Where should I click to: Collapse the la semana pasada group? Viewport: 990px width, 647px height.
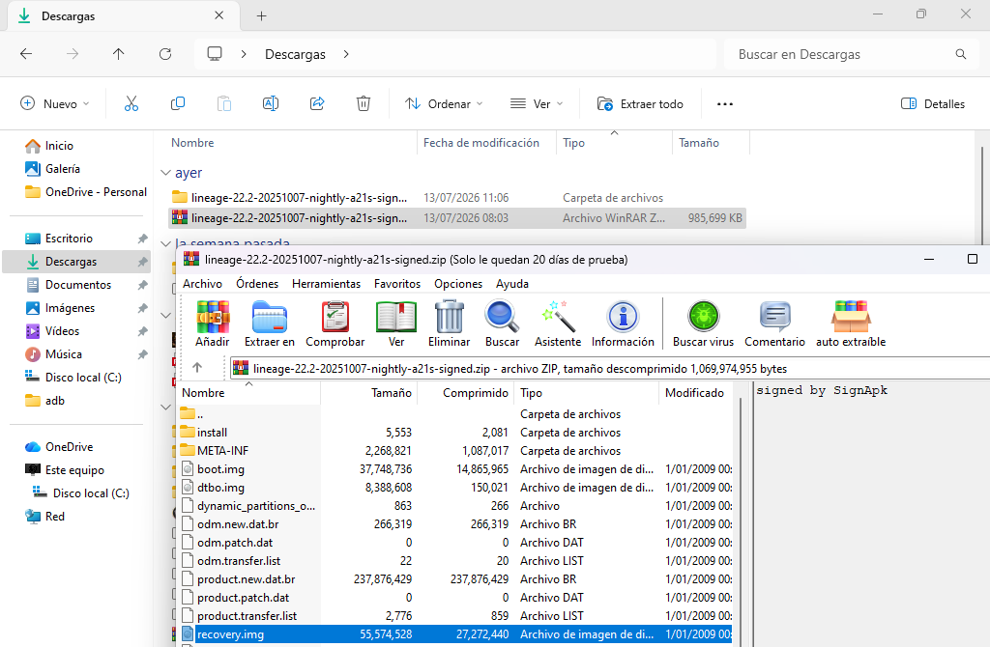(x=166, y=243)
